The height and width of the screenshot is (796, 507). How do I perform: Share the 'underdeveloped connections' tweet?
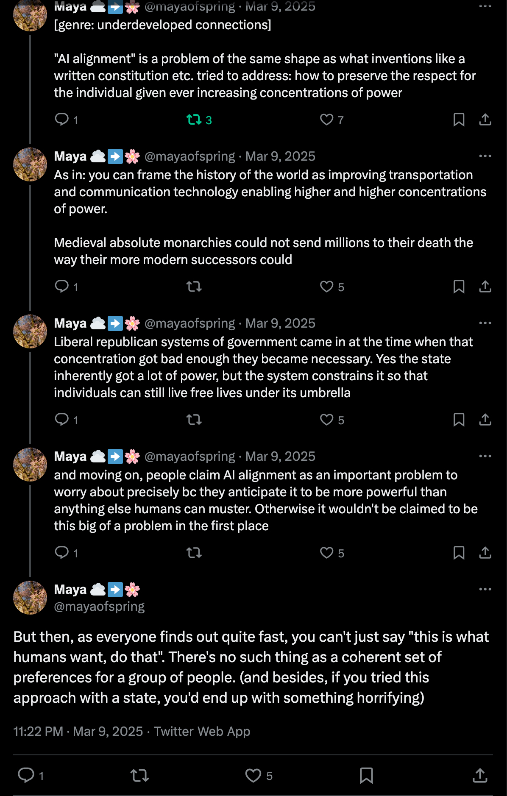pyautogui.click(x=485, y=120)
